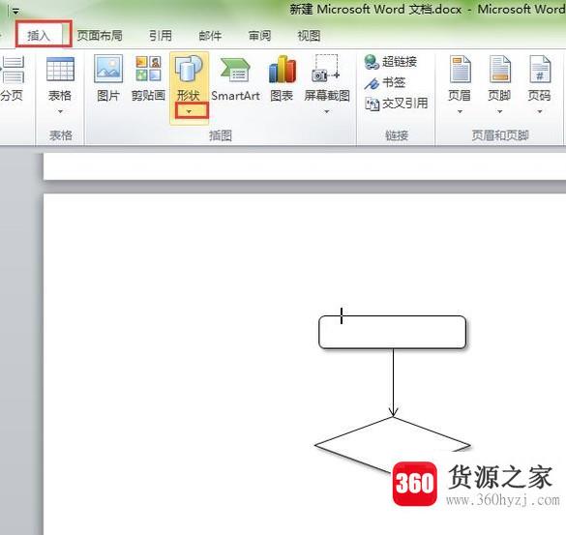The height and width of the screenshot is (535, 566).
Task: Select the rounded rectangle flowchart shape
Action: (x=393, y=332)
